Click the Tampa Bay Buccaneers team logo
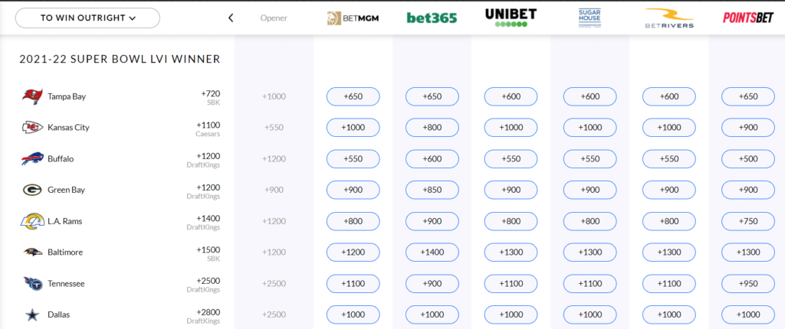Image resolution: width=785 pixels, height=329 pixels. coord(32,96)
